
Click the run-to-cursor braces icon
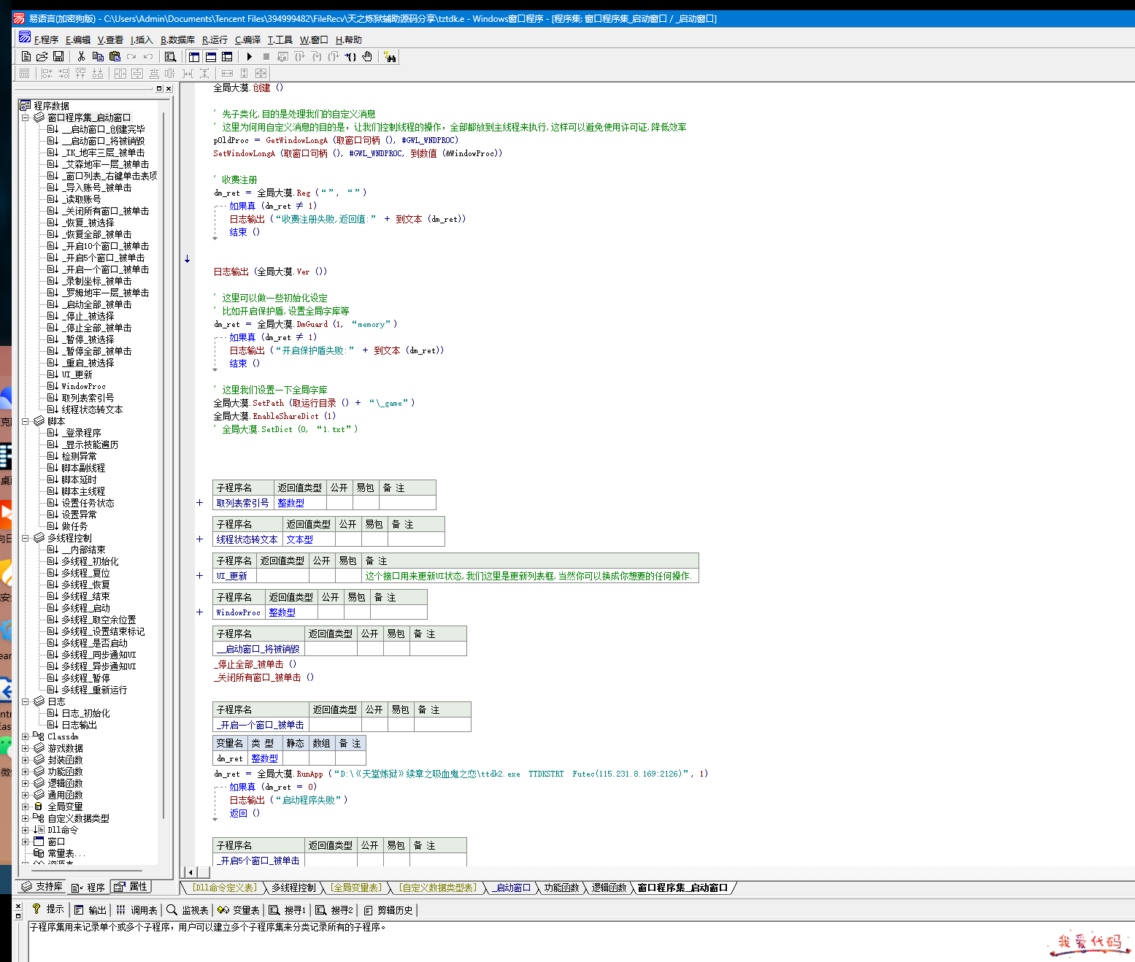[350, 57]
